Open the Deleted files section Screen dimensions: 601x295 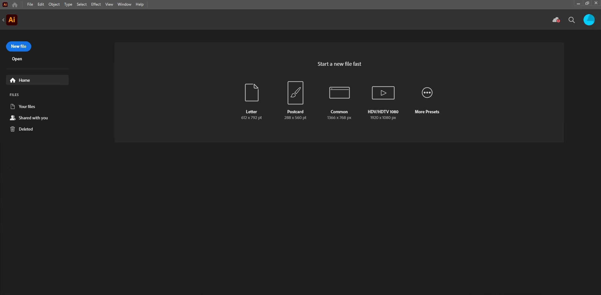pos(26,129)
